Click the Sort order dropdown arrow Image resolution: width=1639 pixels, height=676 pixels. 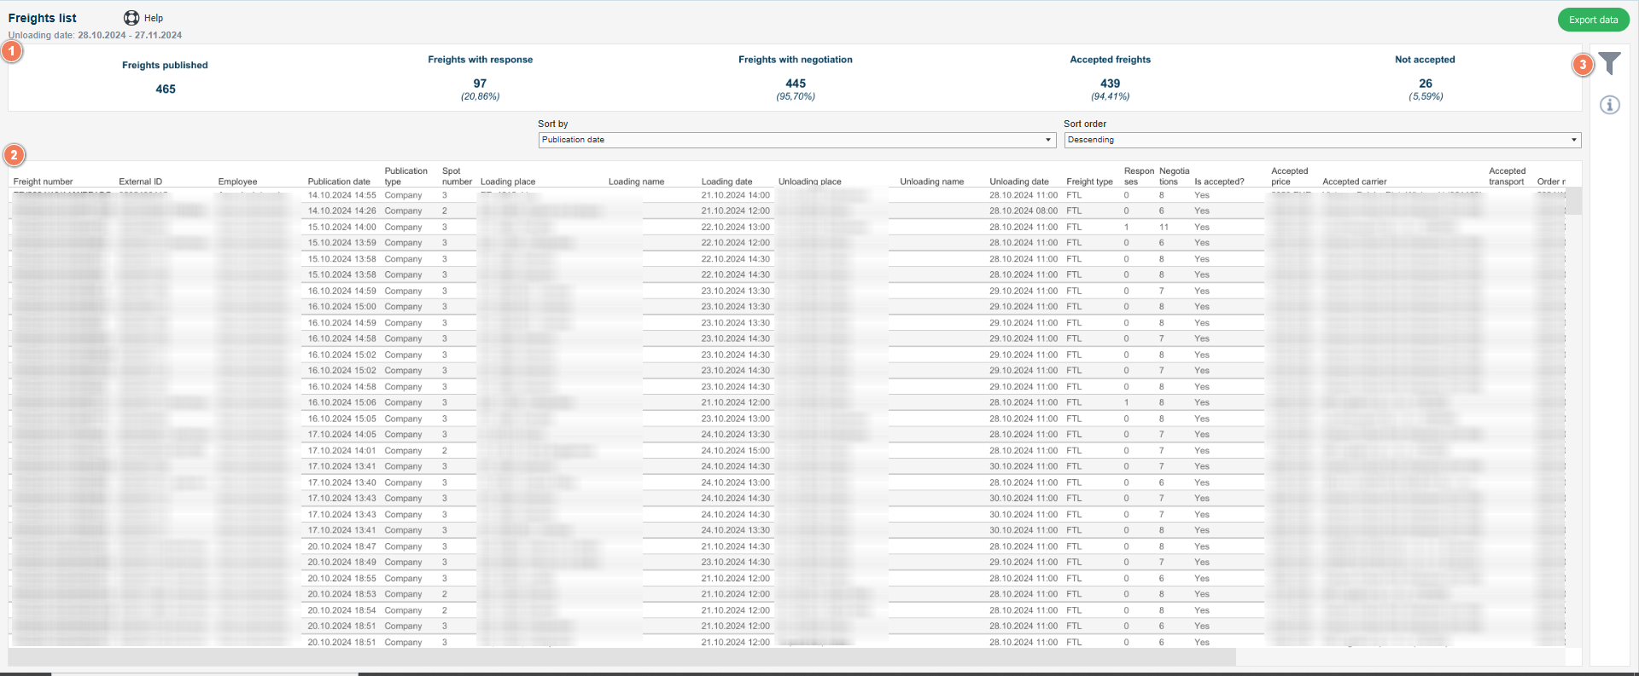[1573, 140]
